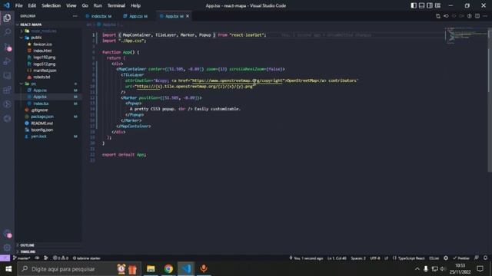This screenshot has height=276, width=492.
Task: Open robots.txt in explorer
Action: [42, 77]
